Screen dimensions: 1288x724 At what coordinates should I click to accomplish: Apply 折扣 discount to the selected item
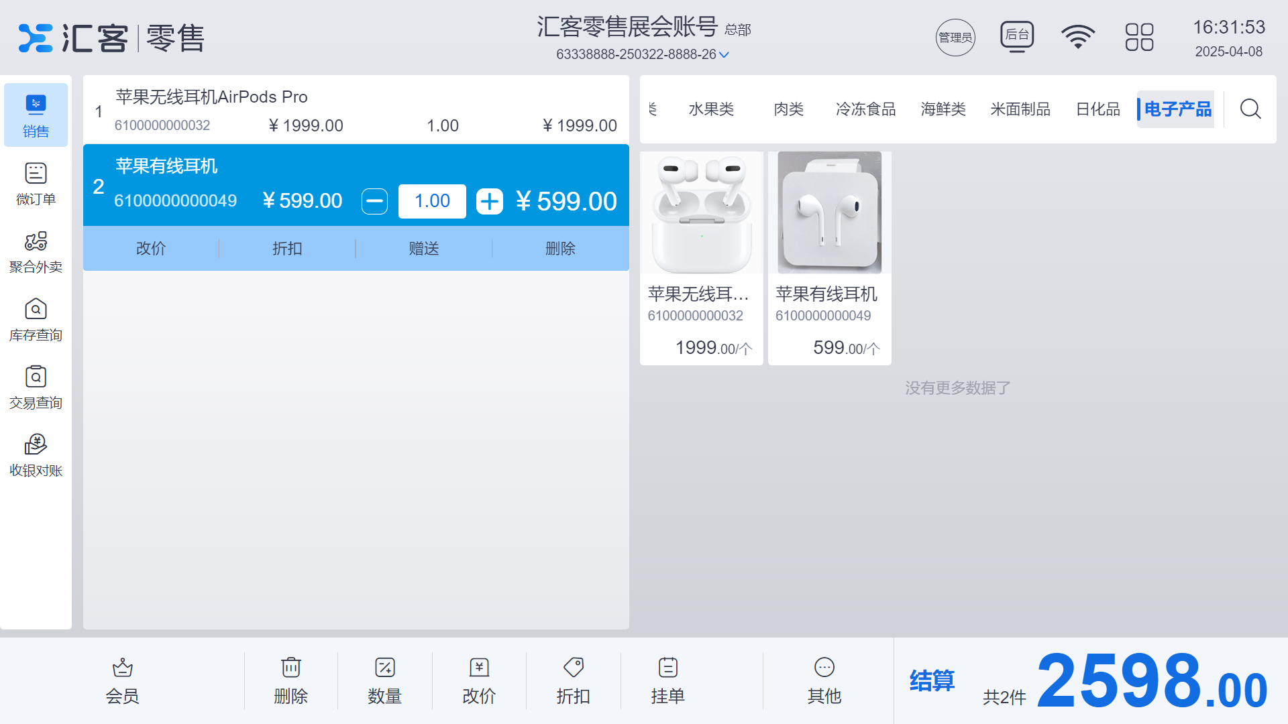coord(288,248)
